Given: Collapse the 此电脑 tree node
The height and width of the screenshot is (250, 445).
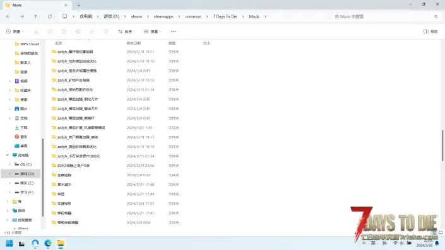Looking at the screenshot, I should coord(8,155).
